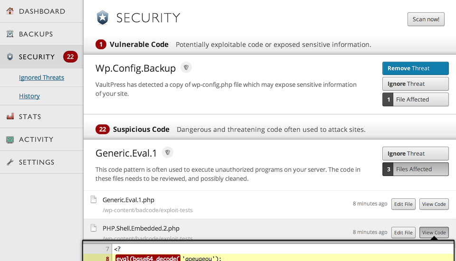456x261 pixels.
Task: Click the Wp.Config.Backup threat title
Action: pos(135,68)
